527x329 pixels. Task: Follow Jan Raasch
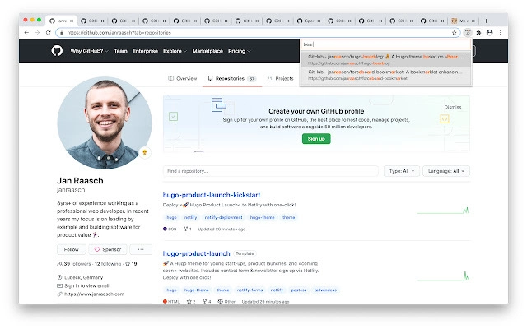pos(72,249)
